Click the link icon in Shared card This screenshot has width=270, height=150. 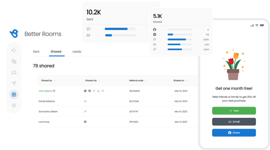click(155, 49)
